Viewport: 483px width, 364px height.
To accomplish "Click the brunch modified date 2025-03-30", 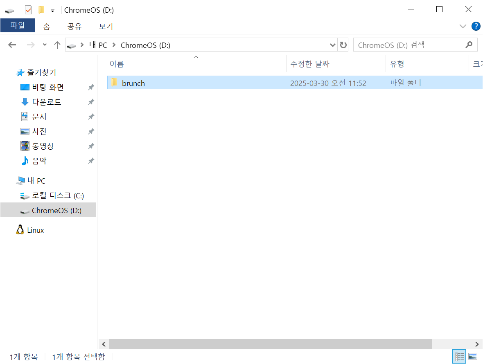I will (328, 83).
